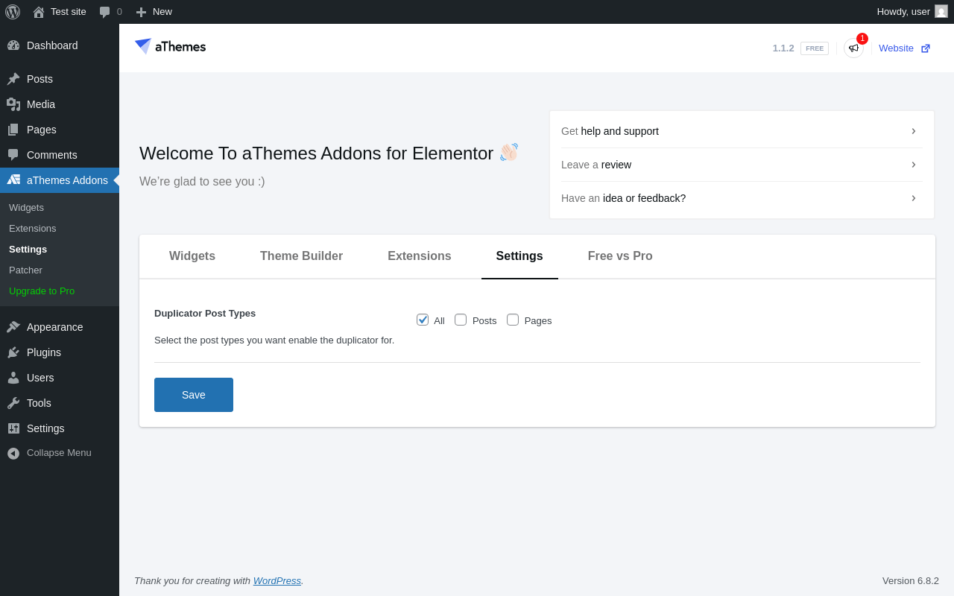The height and width of the screenshot is (596, 954).
Task: Click the help and support link text
Action: (x=620, y=131)
